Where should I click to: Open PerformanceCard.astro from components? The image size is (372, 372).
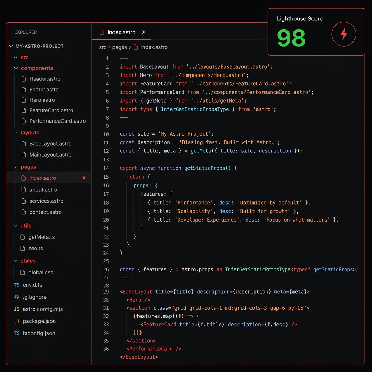click(58, 121)
